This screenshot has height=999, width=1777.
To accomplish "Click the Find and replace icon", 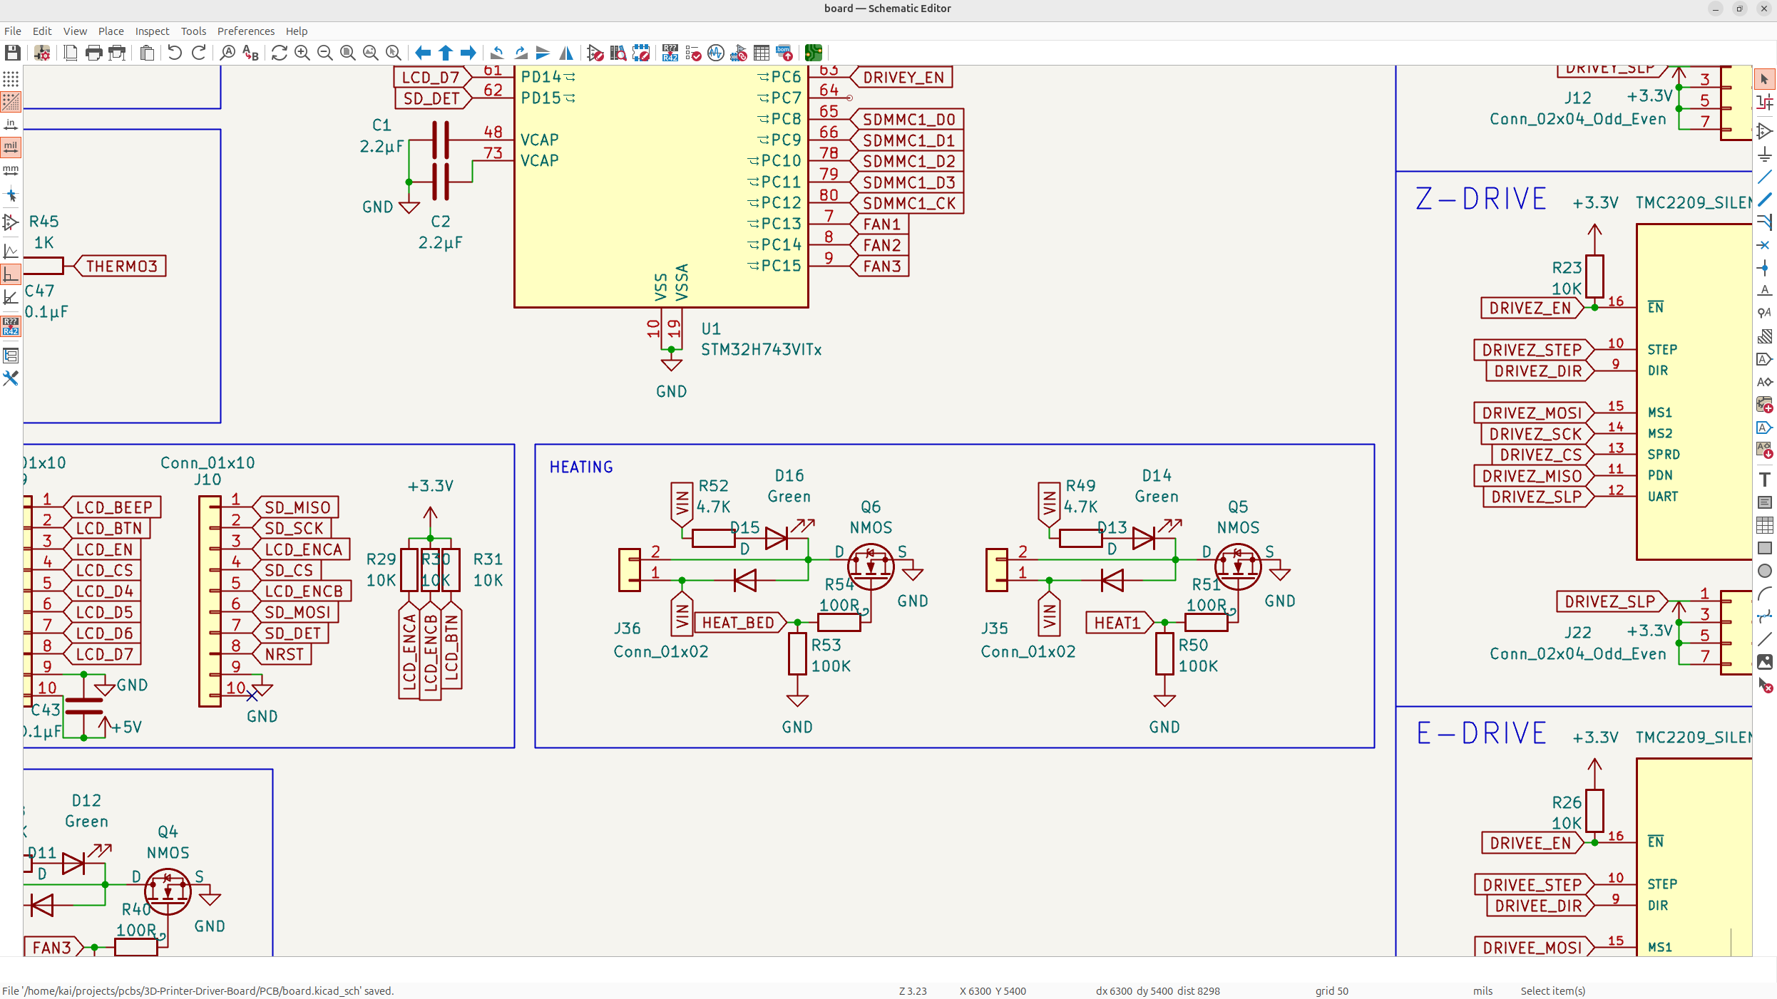I will pos(250,53).
